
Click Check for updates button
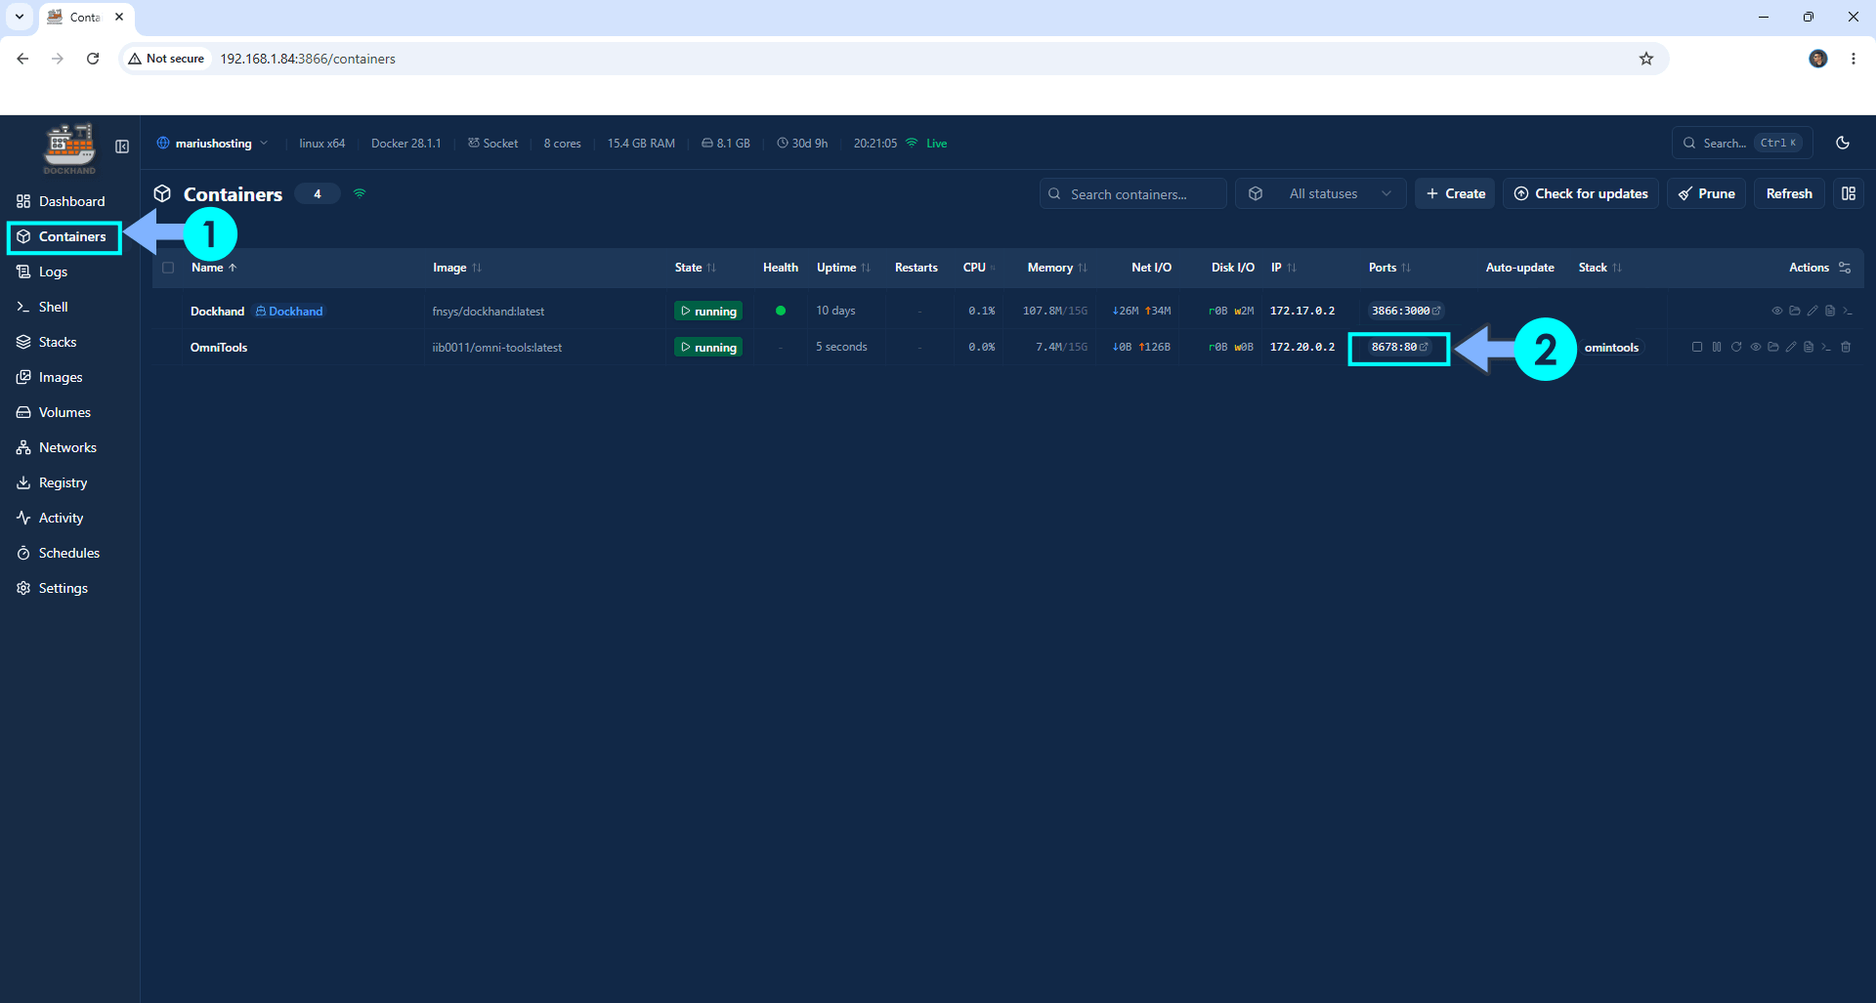[x=1581, y=193]
